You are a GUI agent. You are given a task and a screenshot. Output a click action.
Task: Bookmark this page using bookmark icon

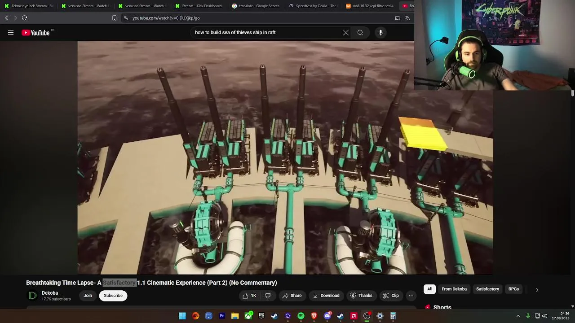114,18
